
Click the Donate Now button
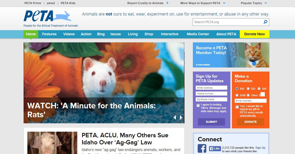254,34
